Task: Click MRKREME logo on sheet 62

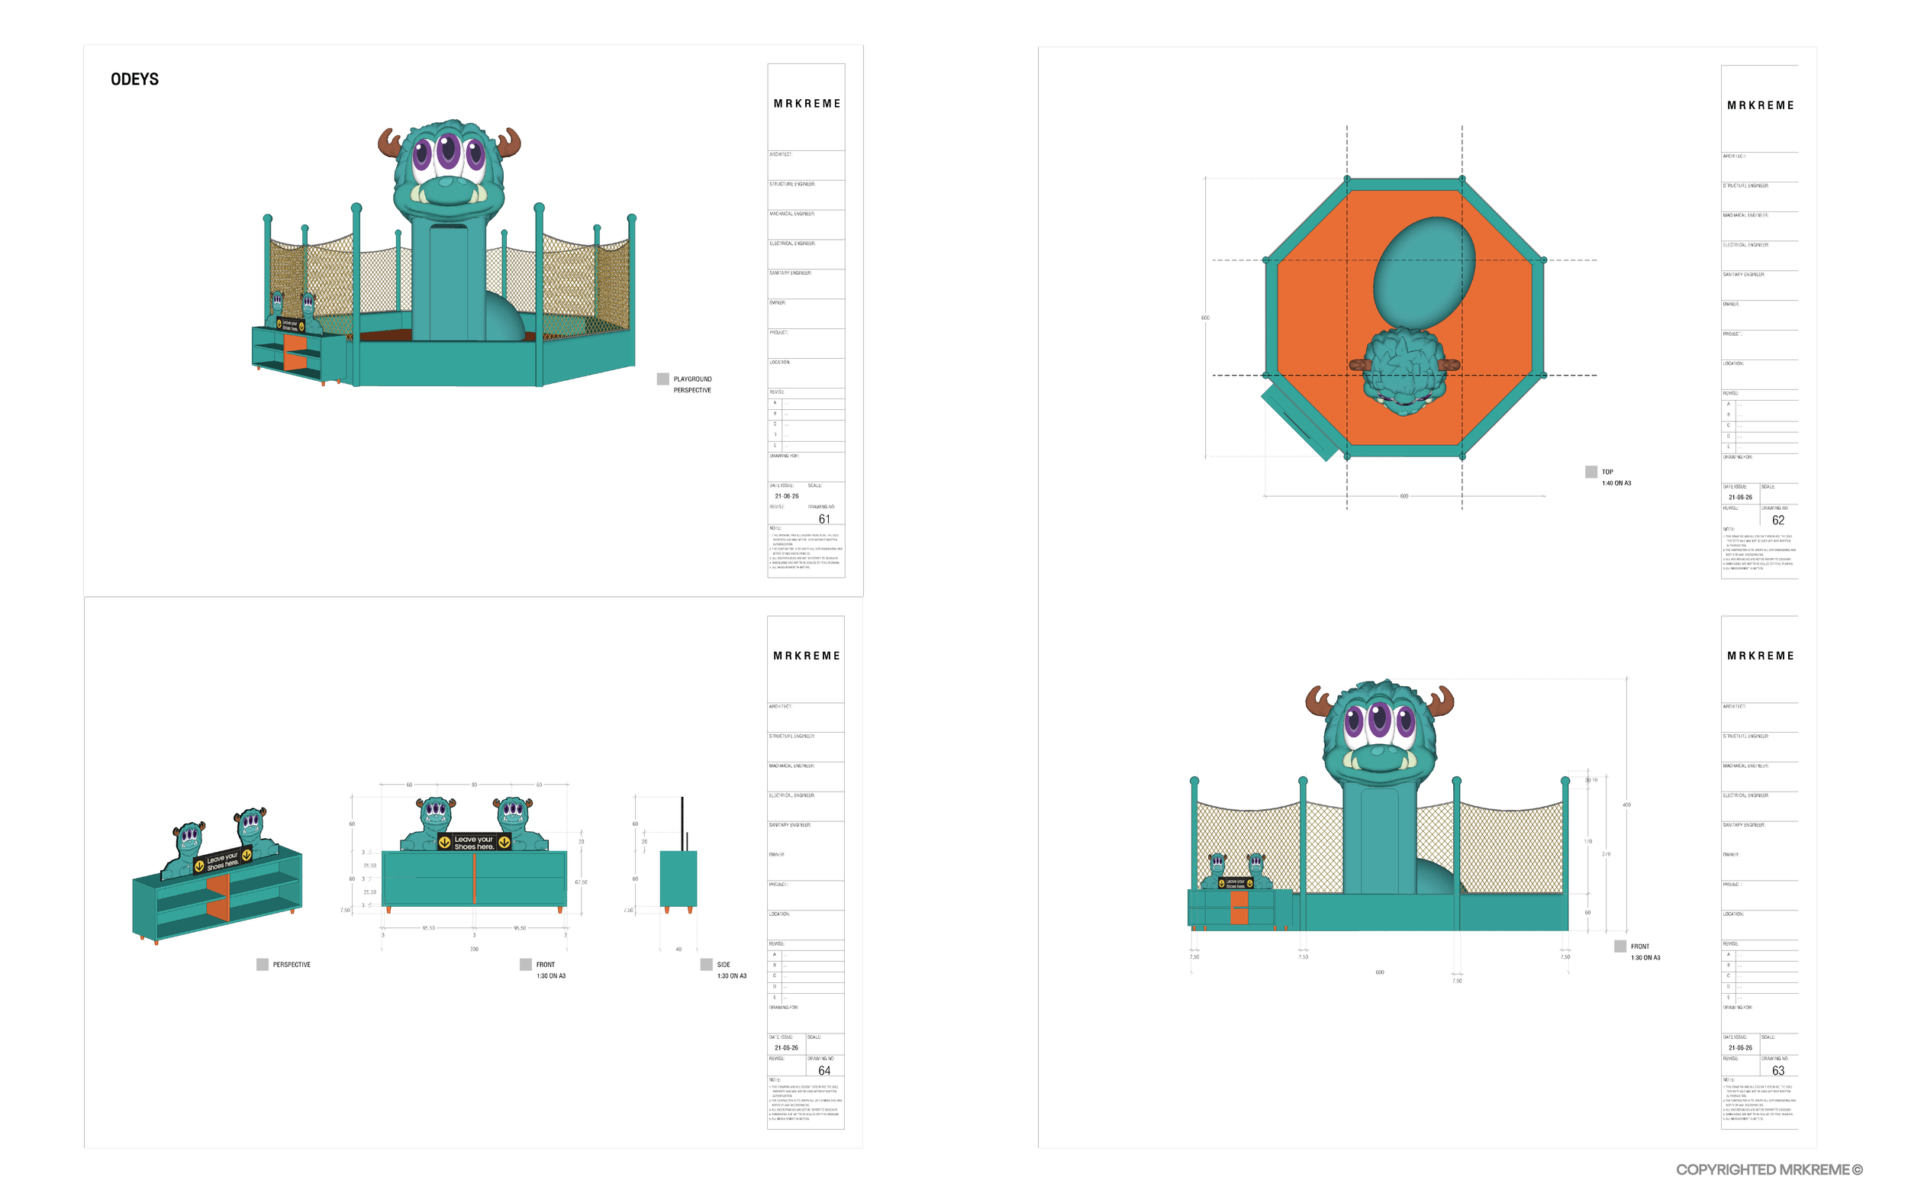Action: (1761, 105)
